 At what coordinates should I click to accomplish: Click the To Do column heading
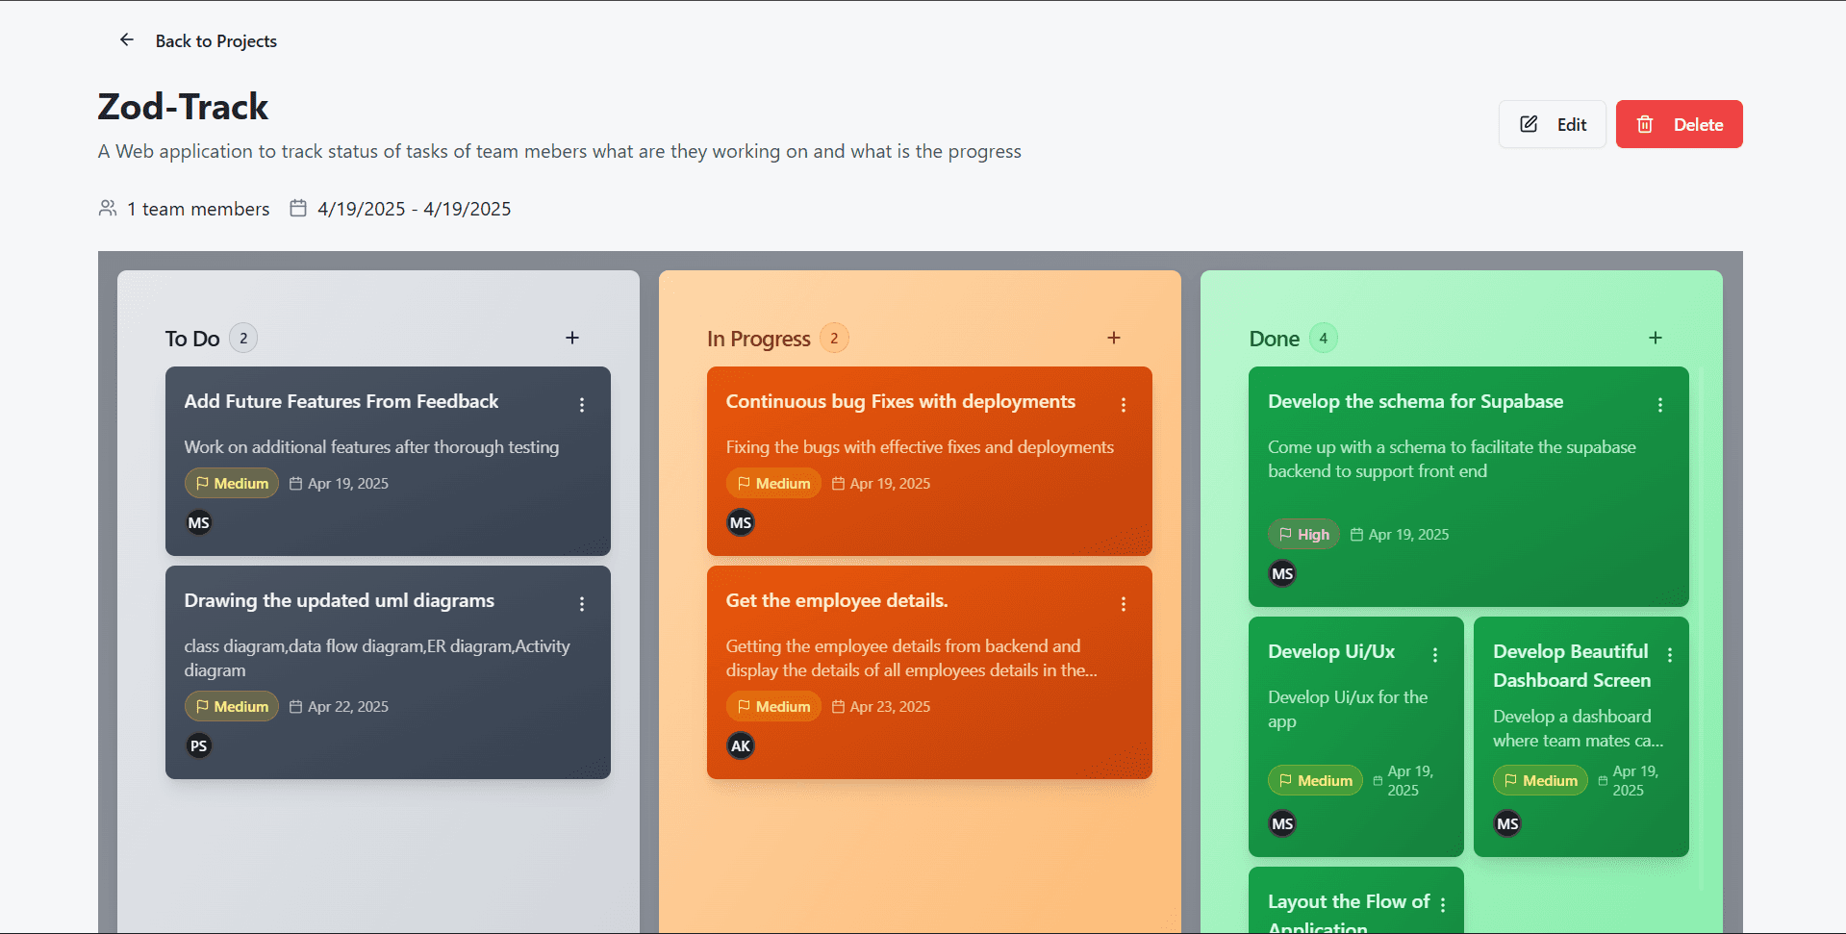(192, 339)
